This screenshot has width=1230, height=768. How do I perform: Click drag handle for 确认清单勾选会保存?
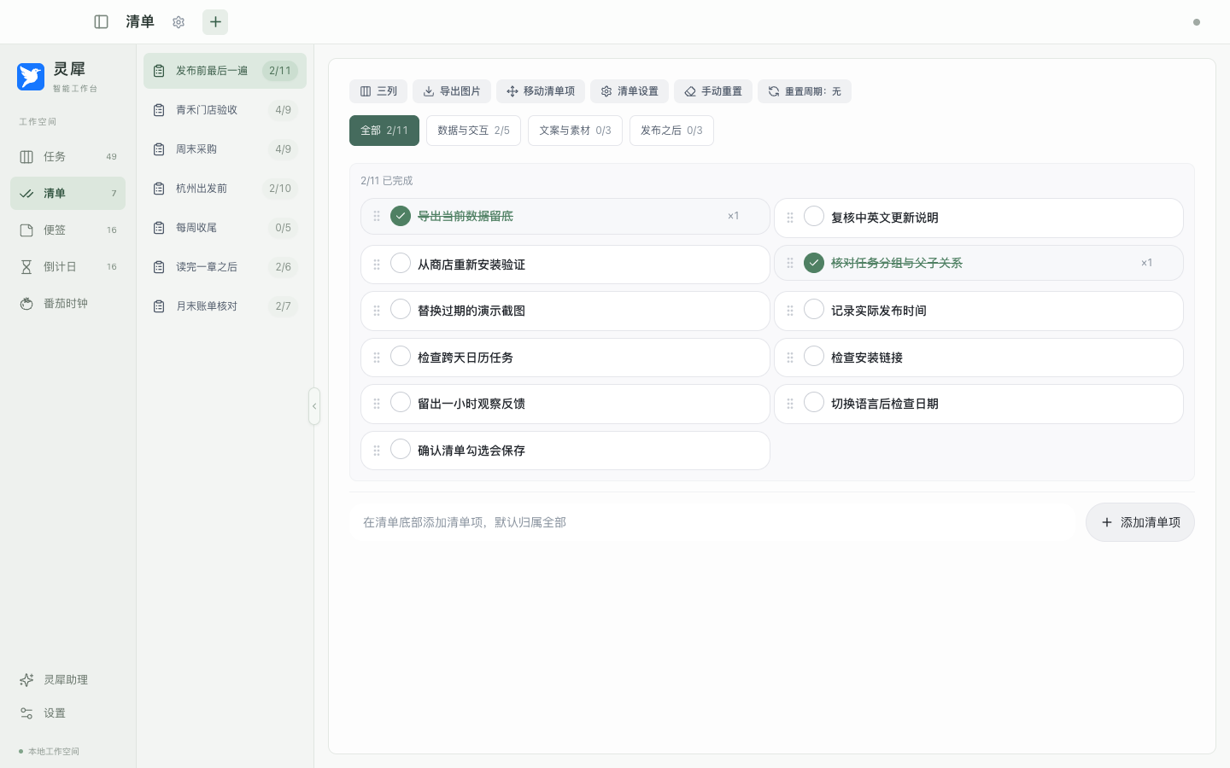click(377, 451)
